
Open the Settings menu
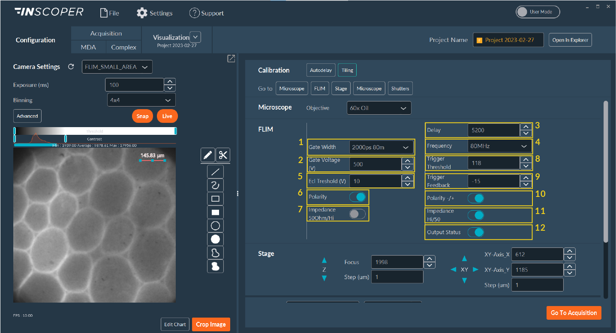point(155,13)
